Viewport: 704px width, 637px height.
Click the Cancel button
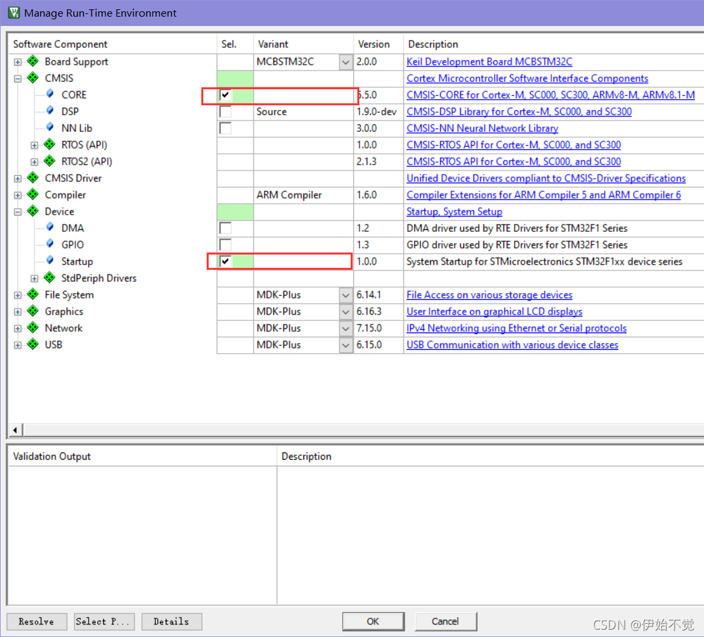(x=445, y=621)
